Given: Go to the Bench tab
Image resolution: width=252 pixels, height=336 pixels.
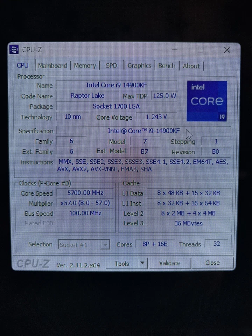Looking at the screenshot, I should (167, 66).
